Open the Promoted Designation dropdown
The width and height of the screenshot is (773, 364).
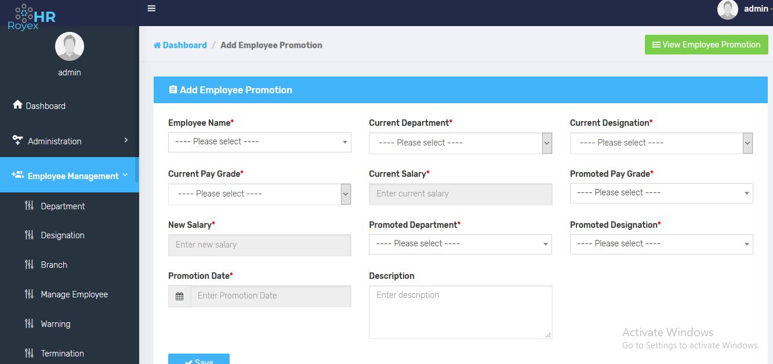point(661,244)
